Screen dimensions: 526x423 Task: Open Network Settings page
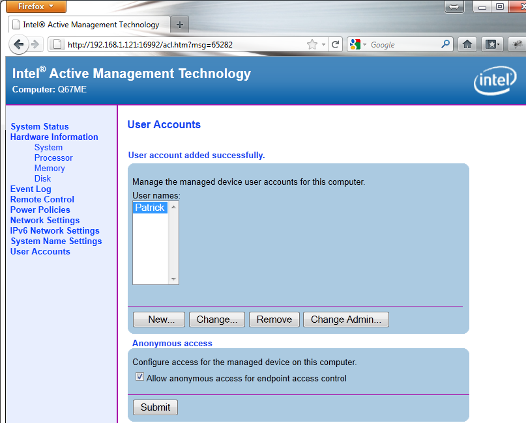(x=44, y=221)
